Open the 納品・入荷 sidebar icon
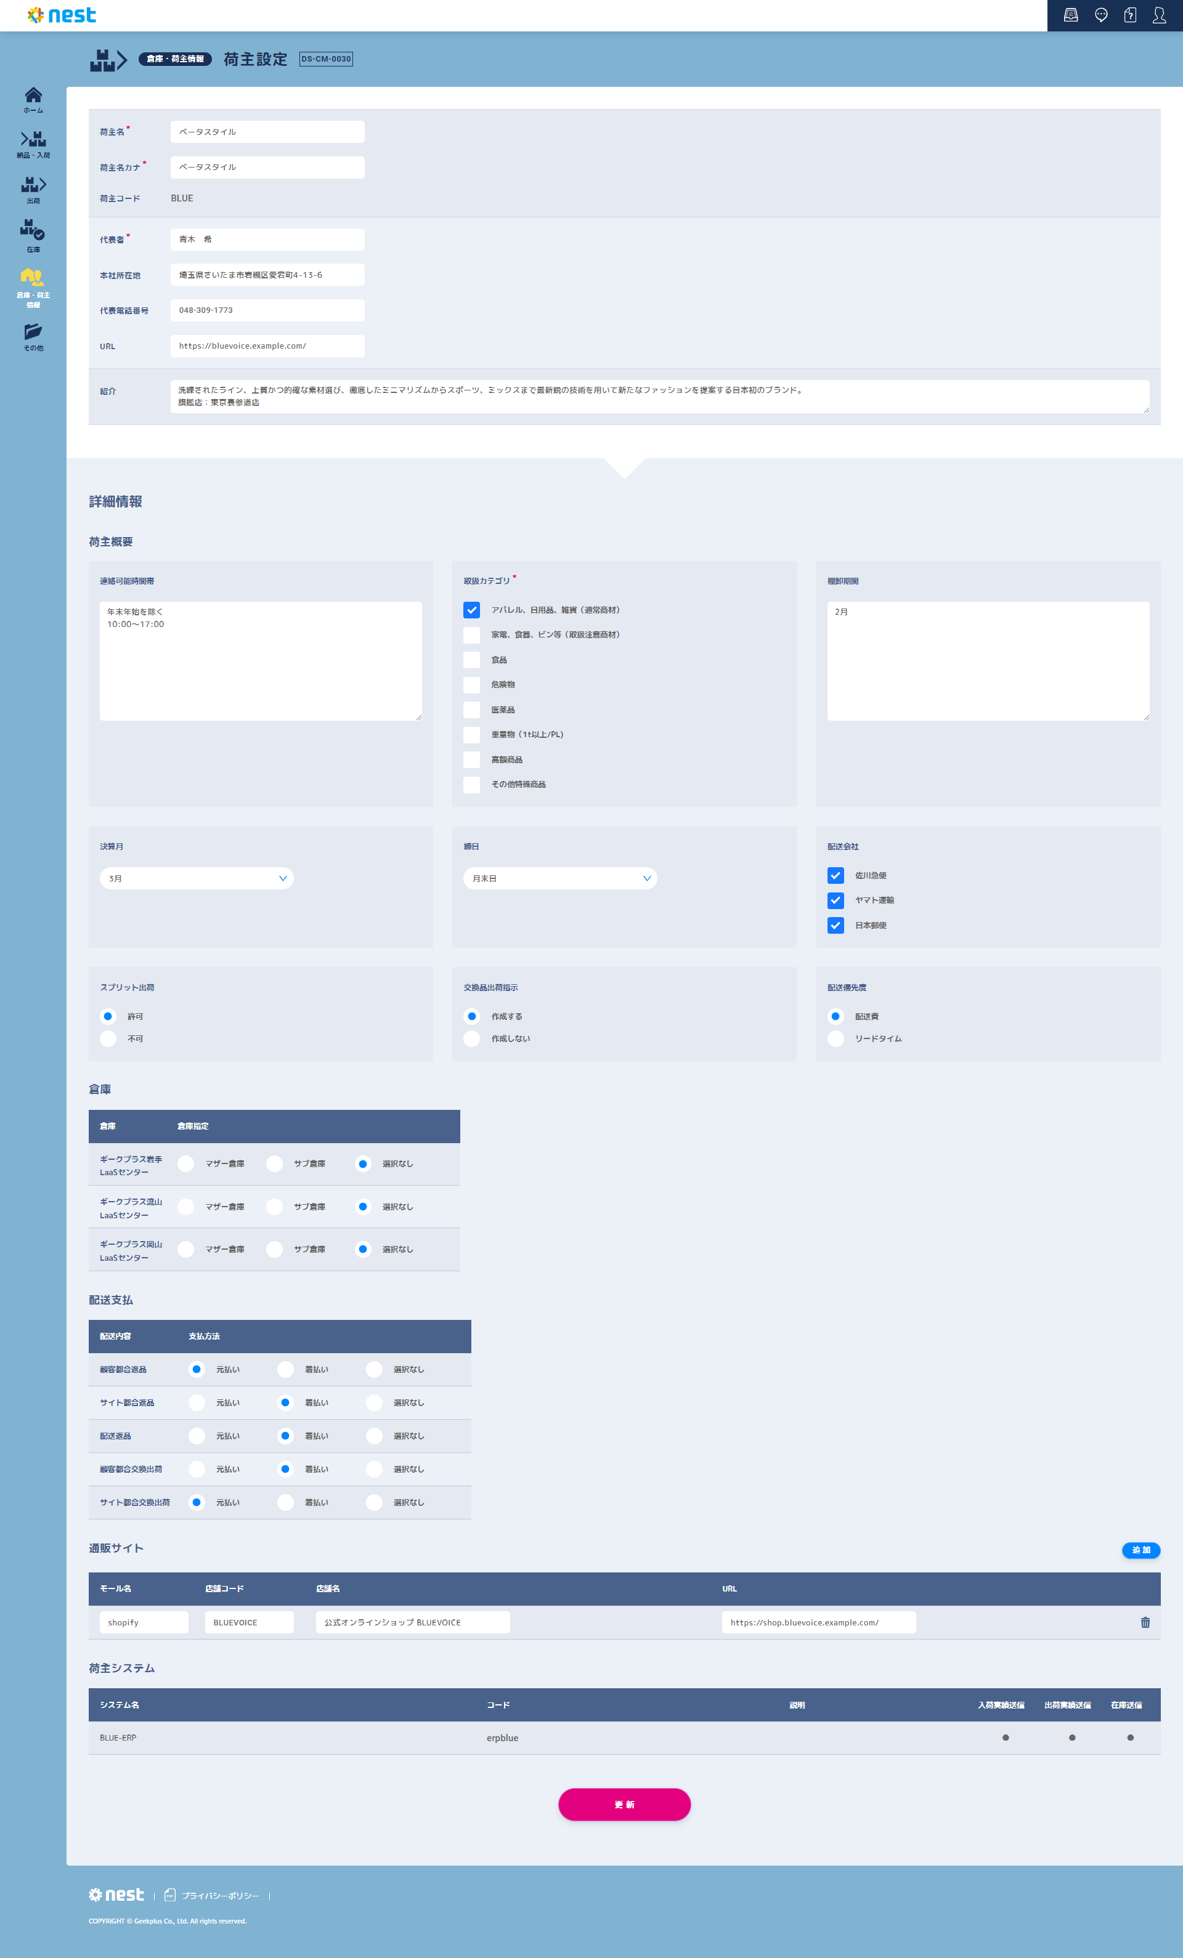The height and width of the screenshot is (1958, 1183). click(33, 144)
